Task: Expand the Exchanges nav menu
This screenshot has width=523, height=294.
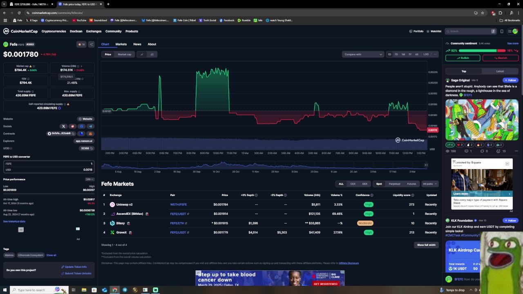Action: coord(94,31)
